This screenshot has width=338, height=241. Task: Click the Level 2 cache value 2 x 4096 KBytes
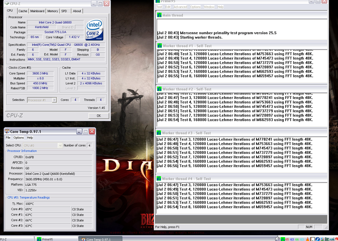(x=91, y=83)
